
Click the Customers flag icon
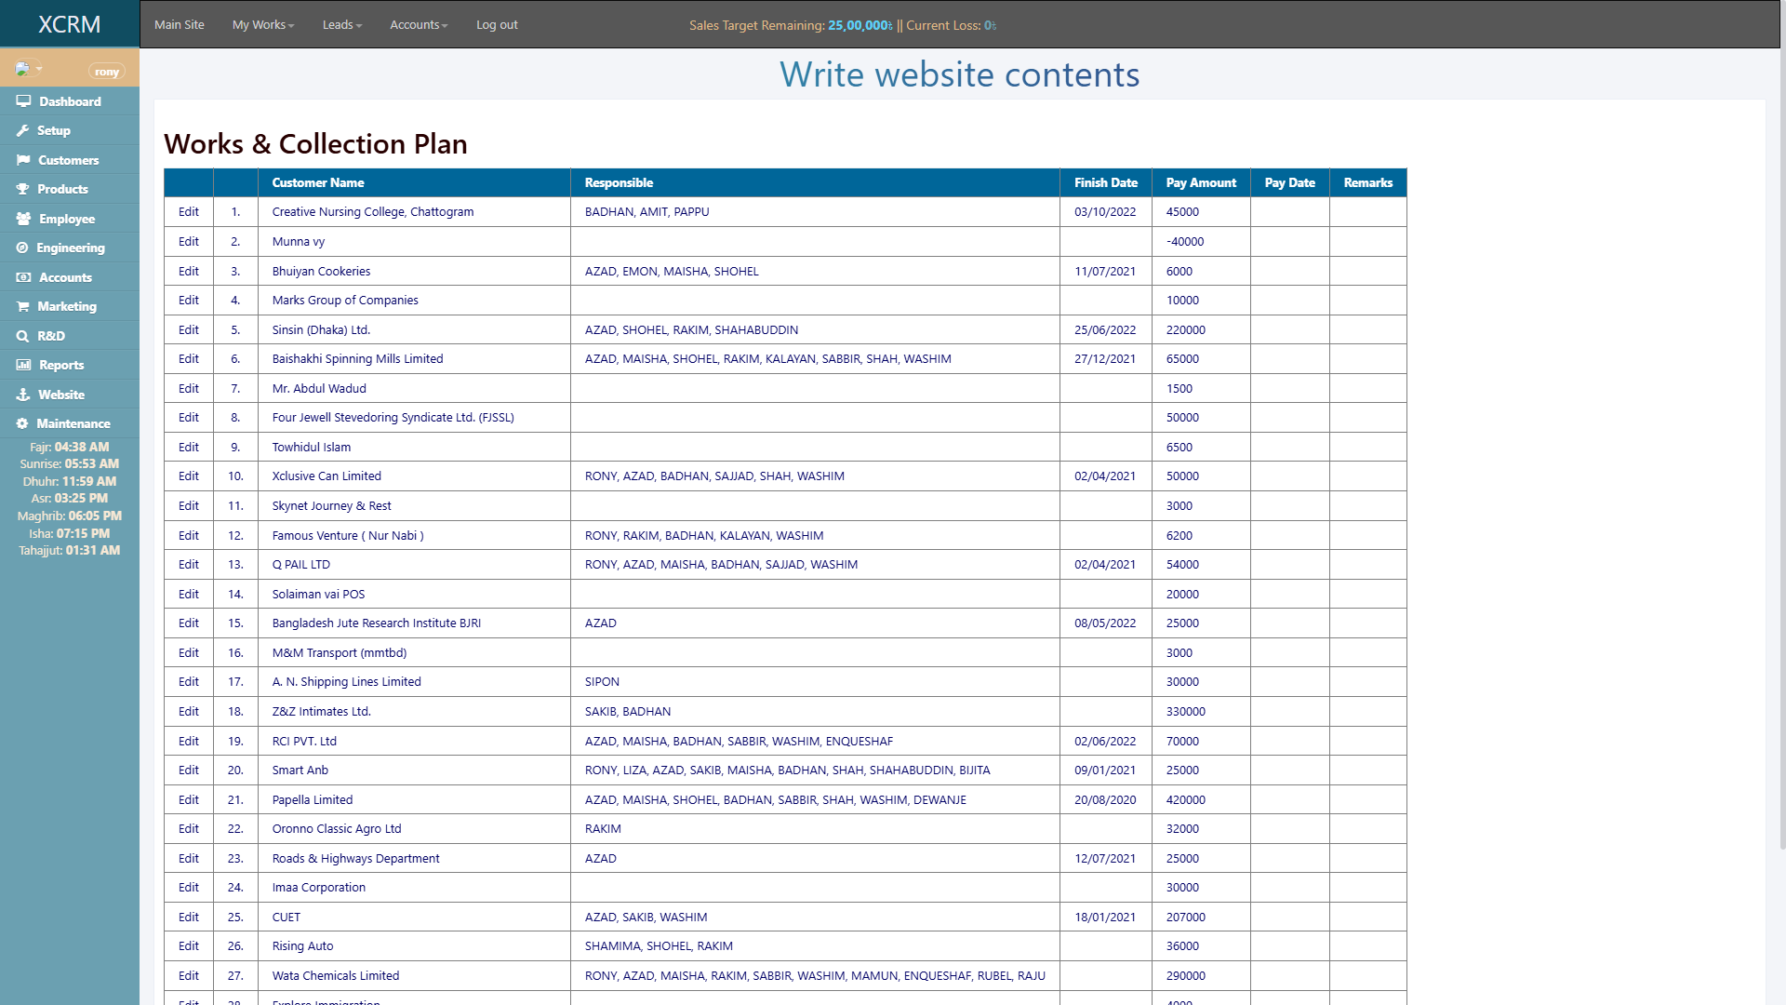[x=23, y=160]
